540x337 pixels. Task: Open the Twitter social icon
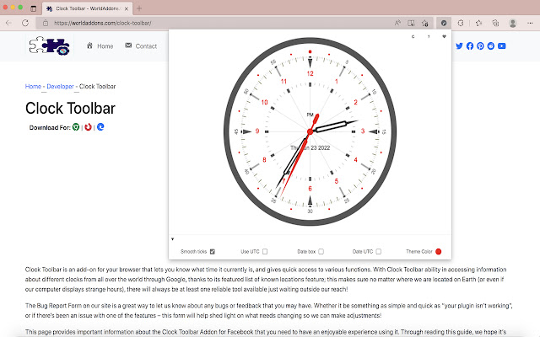pyautogui.click(x=459, y=45)
